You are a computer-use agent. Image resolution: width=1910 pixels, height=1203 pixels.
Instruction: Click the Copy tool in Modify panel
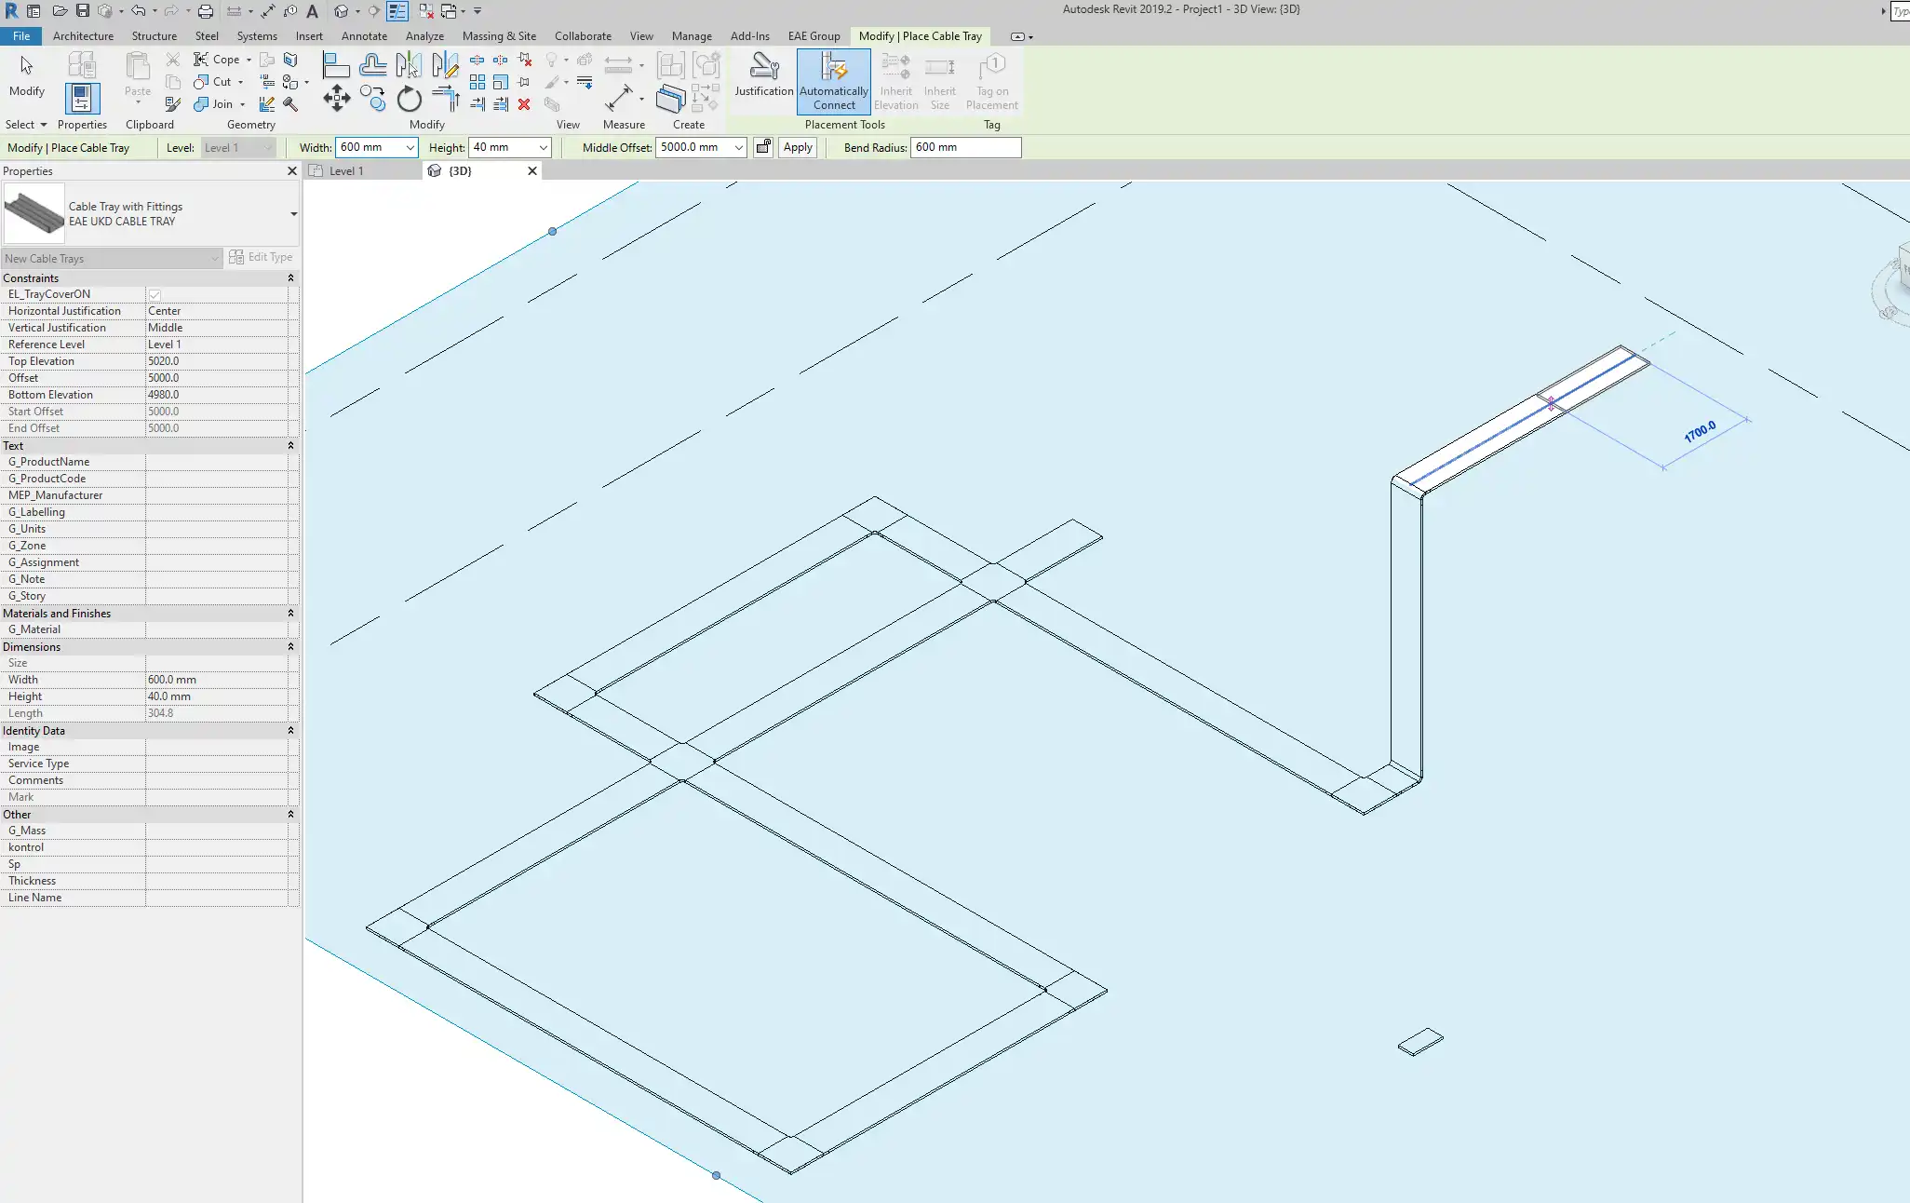click(x=373, y=99)
